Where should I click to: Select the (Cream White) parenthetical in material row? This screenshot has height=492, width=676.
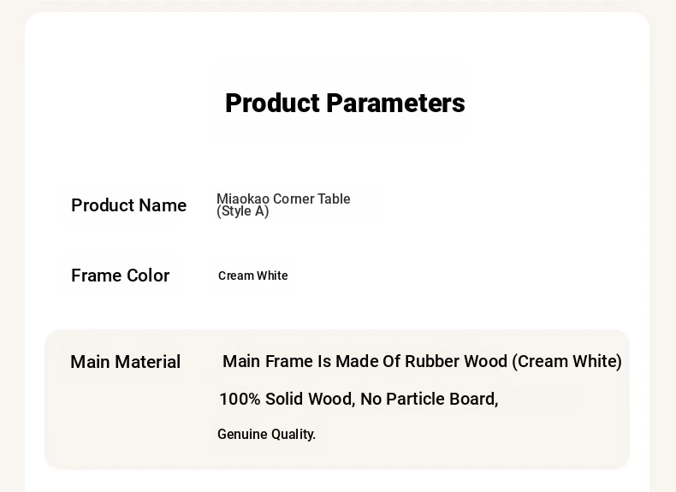[567, 361]
